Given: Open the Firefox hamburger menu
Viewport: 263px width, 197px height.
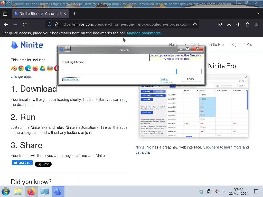Looking at the screenshot, I should (257, 24).
